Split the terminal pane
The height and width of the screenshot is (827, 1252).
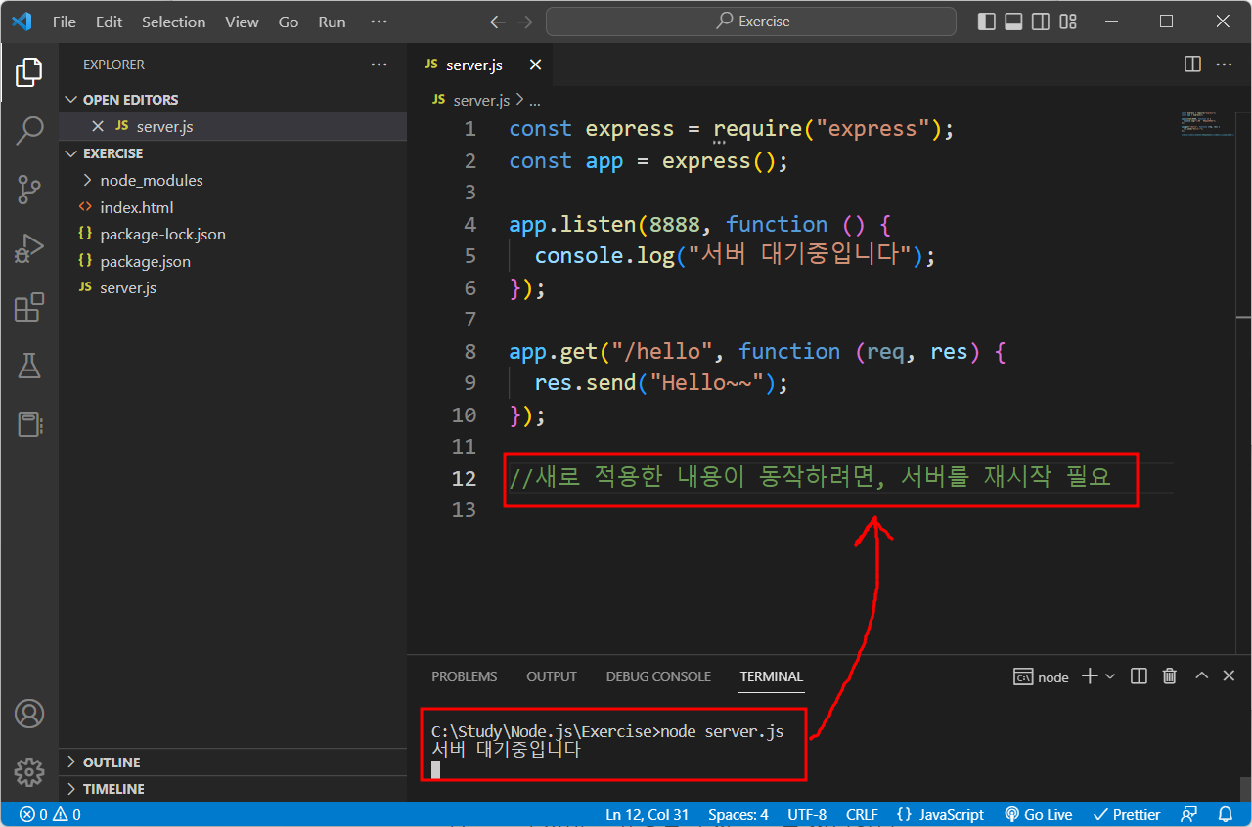coord(1139,675)
